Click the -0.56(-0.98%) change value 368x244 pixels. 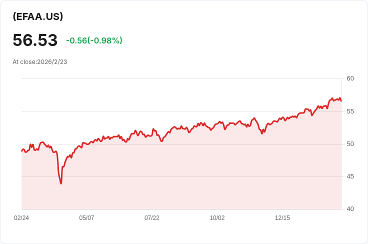click(x=94, y=40)
